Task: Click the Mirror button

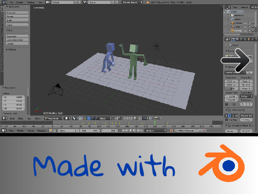Action: (17, 25)
